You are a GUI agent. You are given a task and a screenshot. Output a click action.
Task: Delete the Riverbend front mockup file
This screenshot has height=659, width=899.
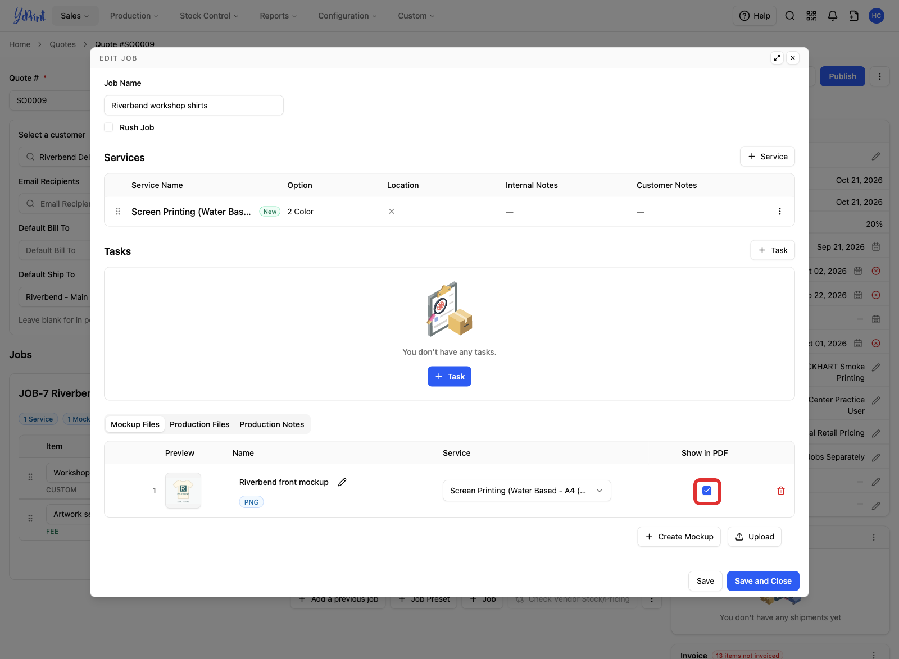click(x=781, y=491)
